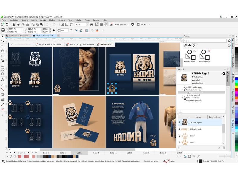This screenshot has height=179, width=238.
Task: Click the full-screen preview icon
Action: [x=92, y=24]
